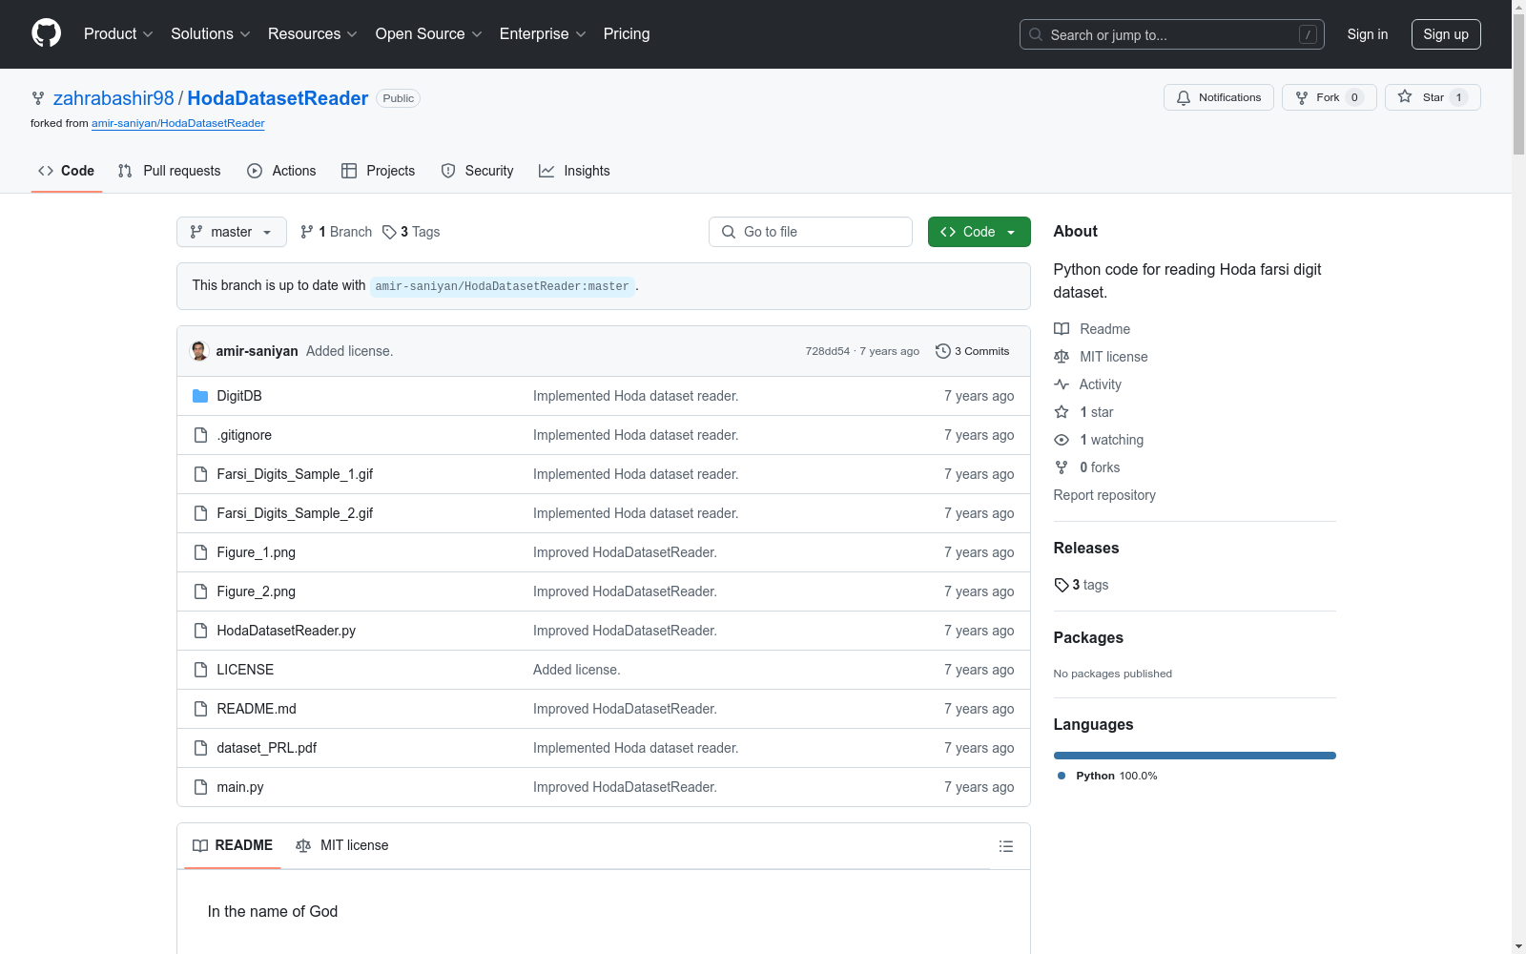Image resolution: width=1526 pixels, height=954 pixels.
Task: Select the README tab
Action: point(233,846)
